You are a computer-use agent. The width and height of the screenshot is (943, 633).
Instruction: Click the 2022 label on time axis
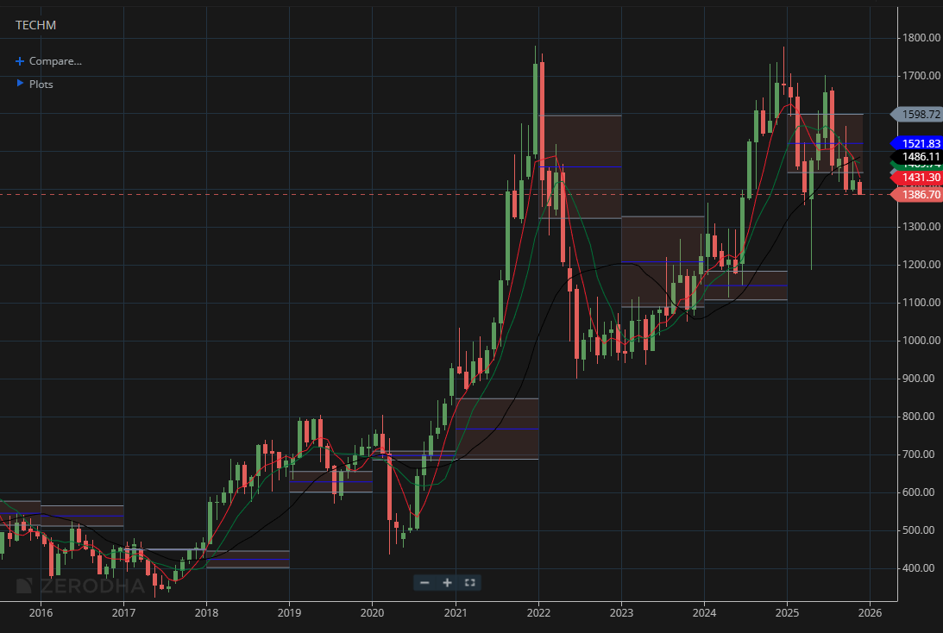coord(538,612)
